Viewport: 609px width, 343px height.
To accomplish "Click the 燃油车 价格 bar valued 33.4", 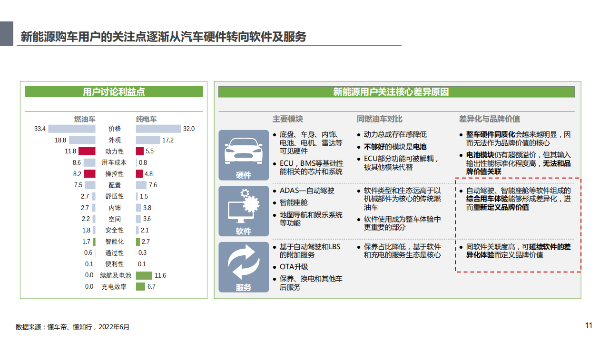I will [x=72, y=129].
